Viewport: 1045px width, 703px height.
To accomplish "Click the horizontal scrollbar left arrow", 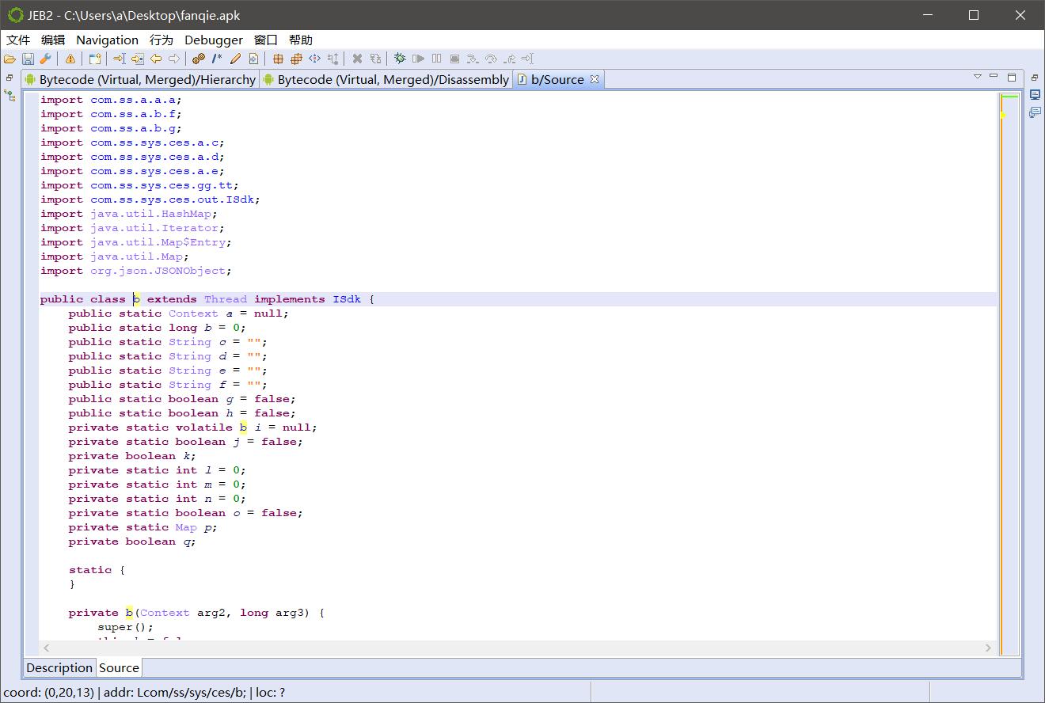I will (x=46, y=648).
